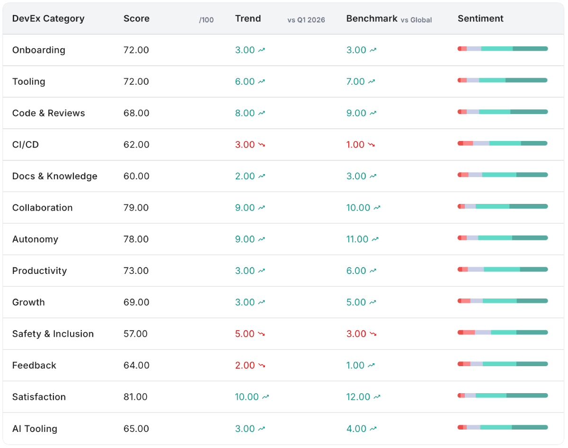Click the Docs & Knowledge benchmark arrow icon
The height and width of the screenshot is (448, 568).
(373, 176)
